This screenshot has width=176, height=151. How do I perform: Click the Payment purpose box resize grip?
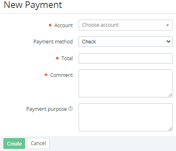(170, 129)
